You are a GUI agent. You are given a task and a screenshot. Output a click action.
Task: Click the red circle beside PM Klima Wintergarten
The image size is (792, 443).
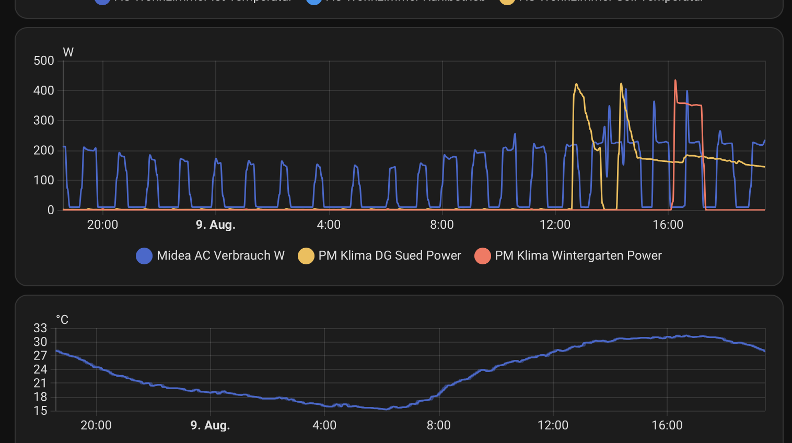[x=482, y=256]
